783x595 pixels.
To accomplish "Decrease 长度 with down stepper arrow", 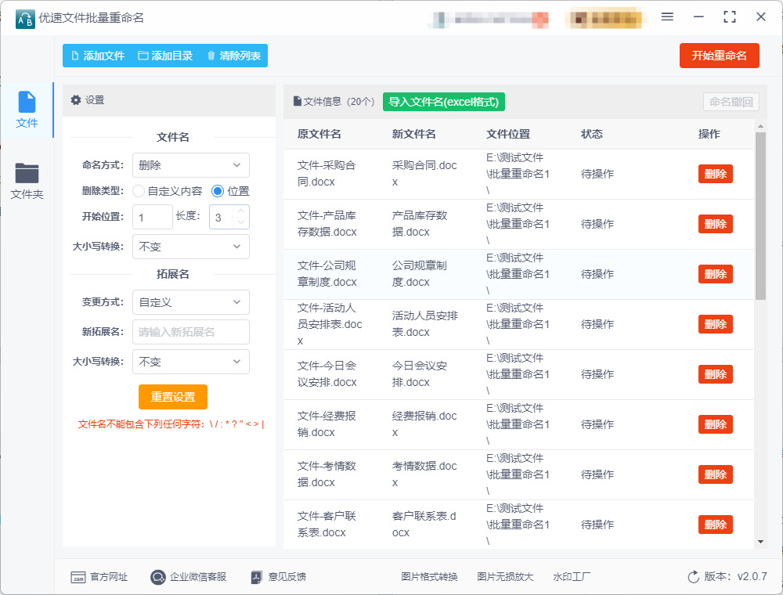I will point(241,222).
